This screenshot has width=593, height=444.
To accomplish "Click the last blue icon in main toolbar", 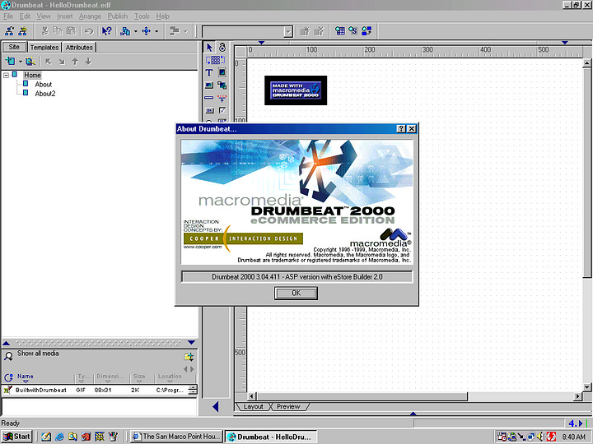I will [367, 31].
